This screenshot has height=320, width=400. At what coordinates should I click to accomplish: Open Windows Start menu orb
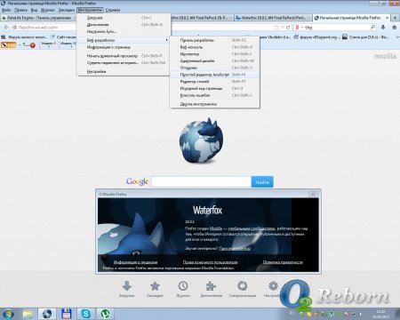coord(8,314)
